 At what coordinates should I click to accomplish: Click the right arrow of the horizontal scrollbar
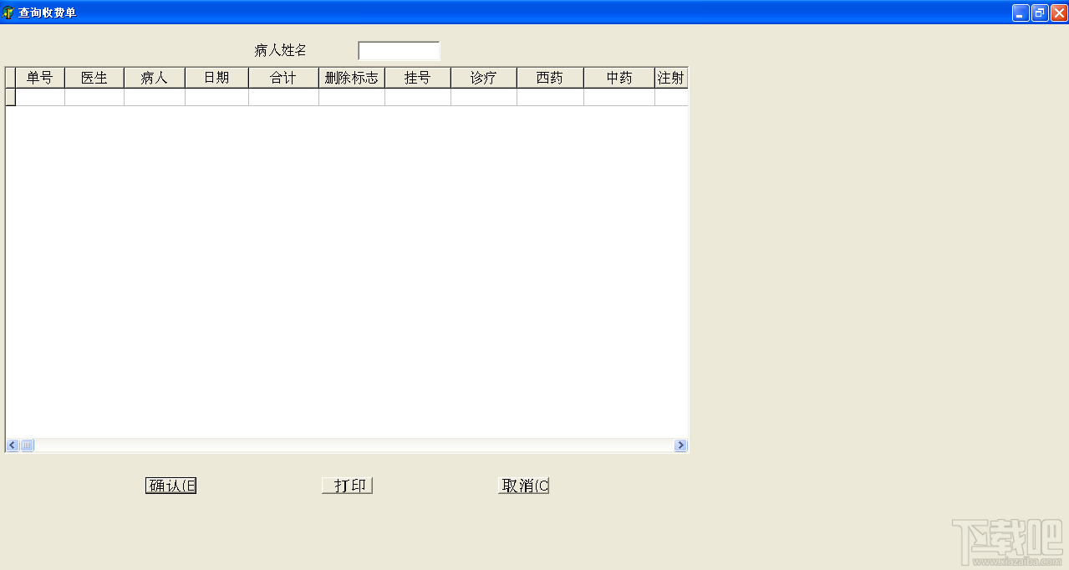[x=680, y=445]
